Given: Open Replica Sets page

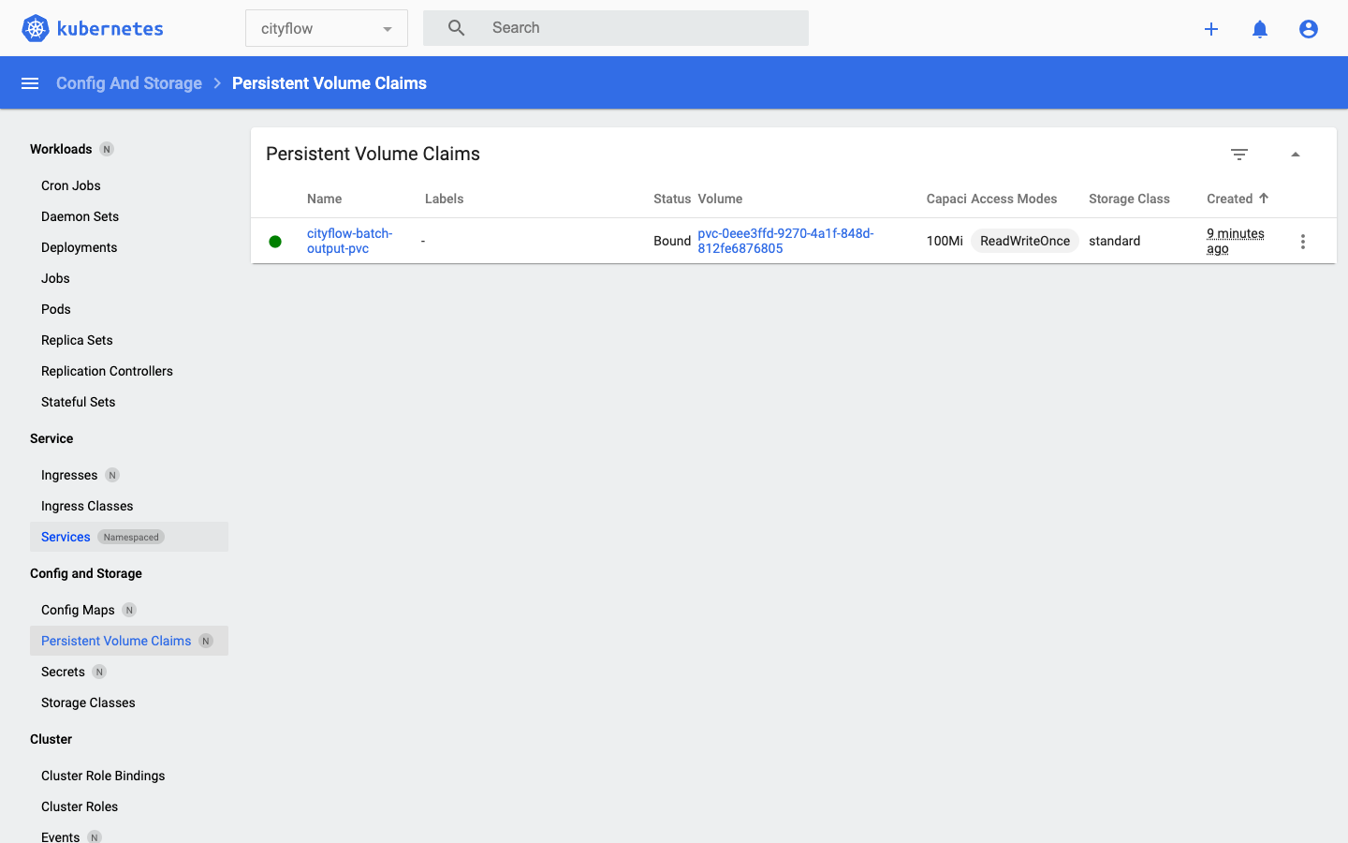Looking at the screenshot, I should click(x=77, y=340).
